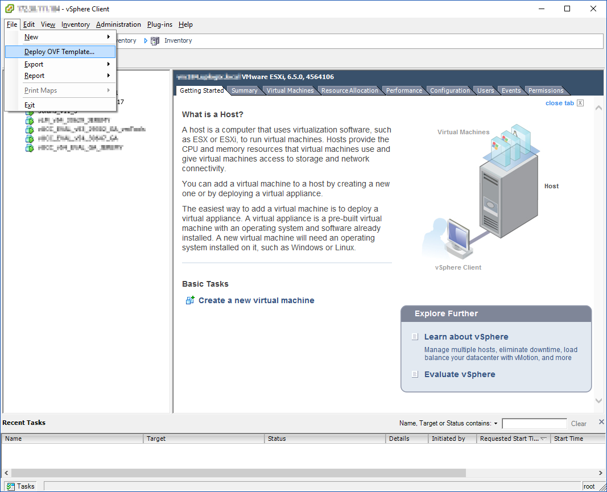Open the Edit menu

tap(29, 24)
